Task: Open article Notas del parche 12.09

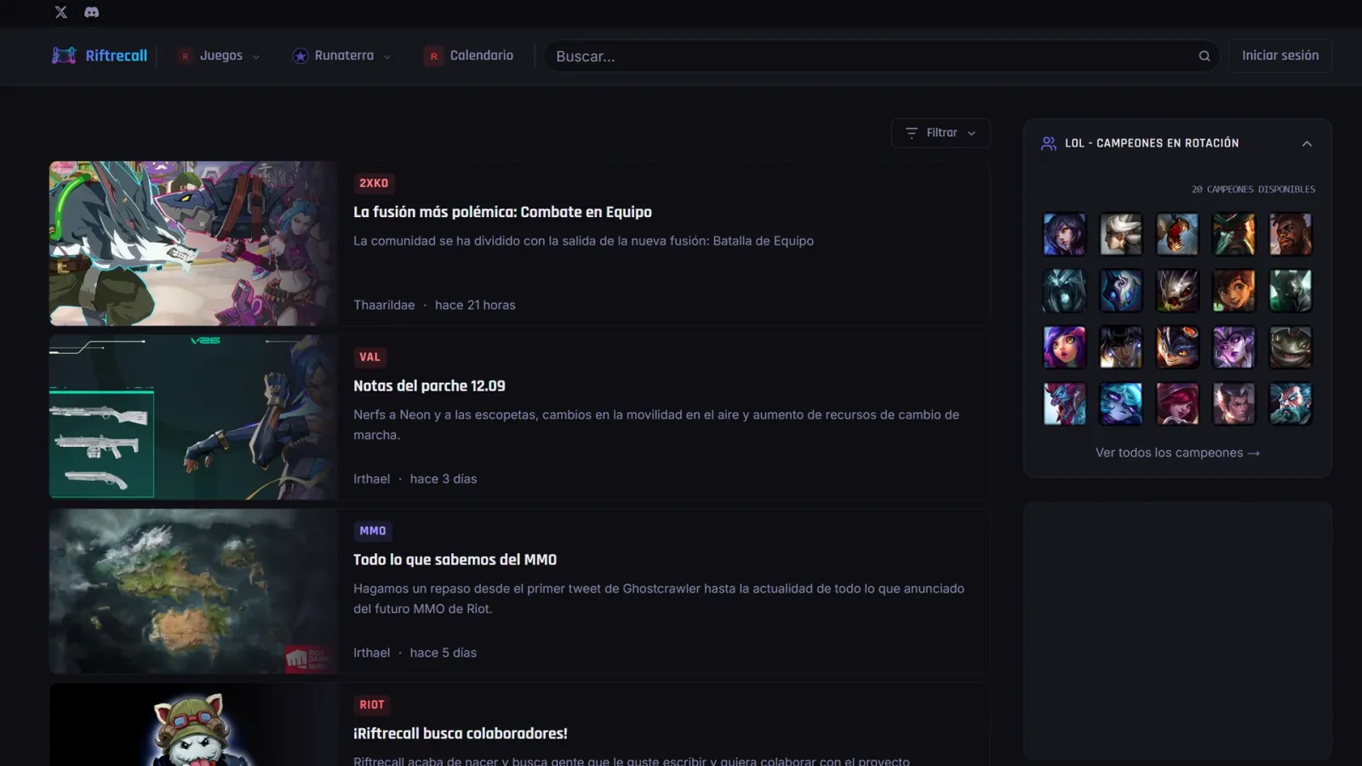Action: (429, 386)
